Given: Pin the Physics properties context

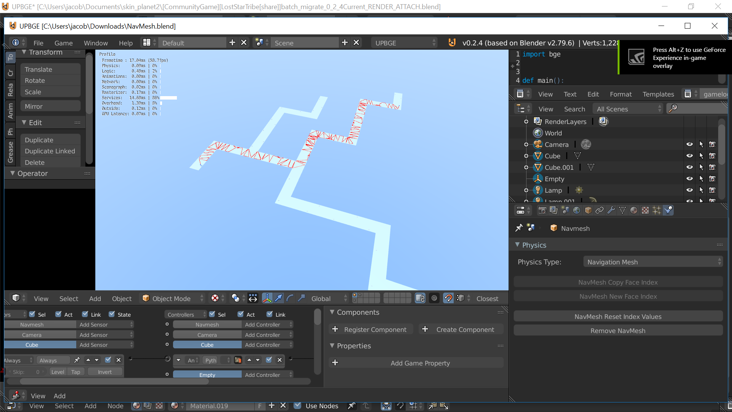Looking at the screenshot, I should pyautogui.click(x=519, y=228).
